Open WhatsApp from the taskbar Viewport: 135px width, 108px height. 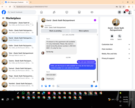[x=23, y=93]
